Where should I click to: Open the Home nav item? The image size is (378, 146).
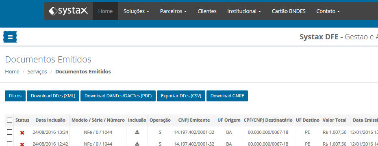click(x=105, y=11)
